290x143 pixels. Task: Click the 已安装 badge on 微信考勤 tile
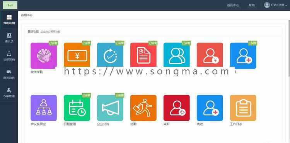click(53, 43)
